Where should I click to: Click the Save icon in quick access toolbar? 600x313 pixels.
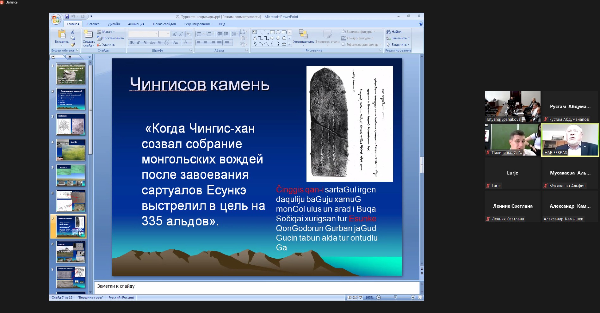[67, 16]
